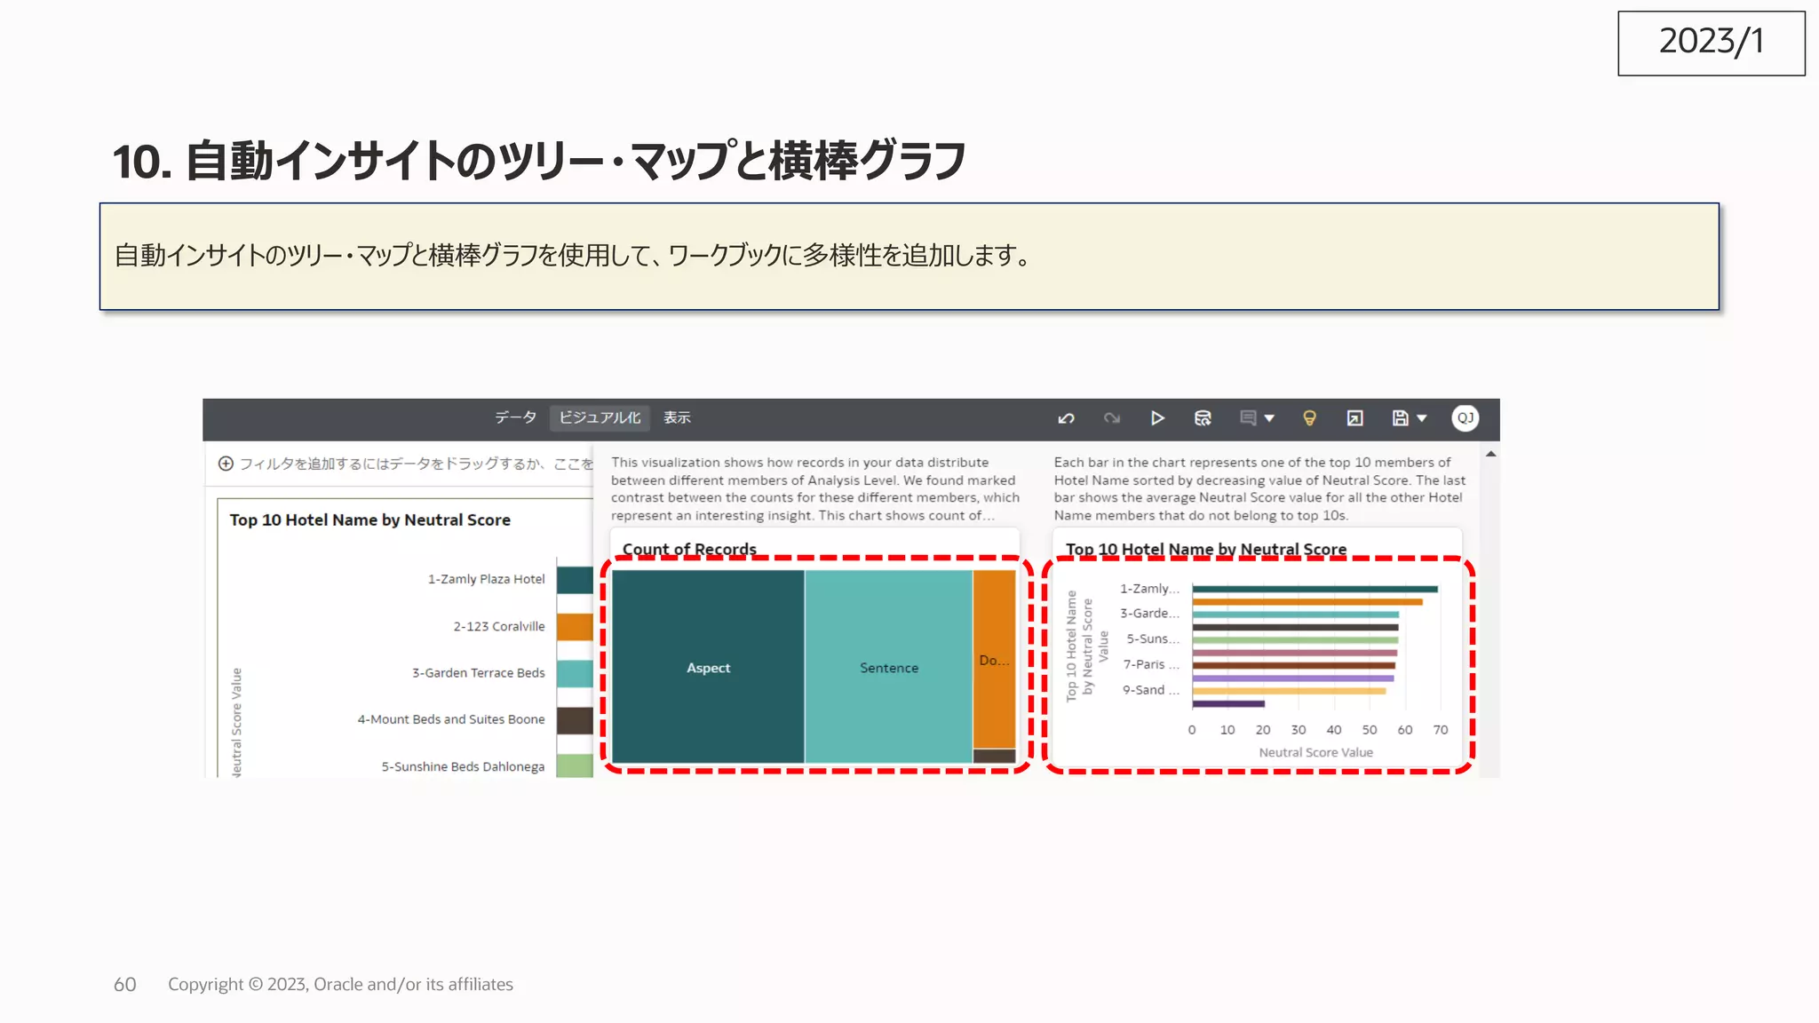
Task: Click the Redo arrow icon
Action: (x=1112, y=418)
